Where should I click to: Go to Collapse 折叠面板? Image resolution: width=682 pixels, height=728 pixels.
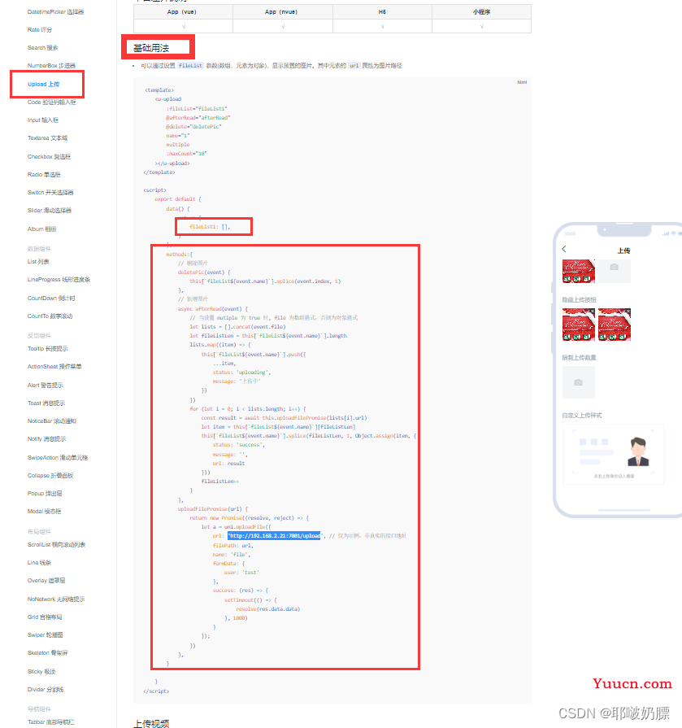[x=50, y=476]
